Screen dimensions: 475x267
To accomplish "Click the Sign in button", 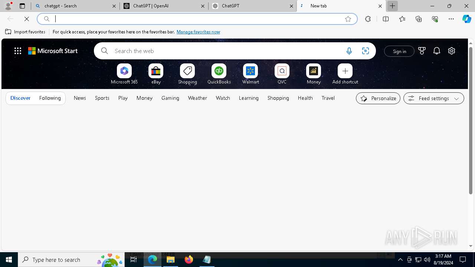I will tap(399, 51).
